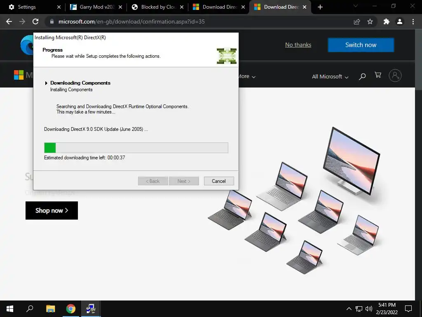Click the Downloading Components step arrow
Image resolution: width=422 pixels, height=317 pixels.
coord(46,83)
